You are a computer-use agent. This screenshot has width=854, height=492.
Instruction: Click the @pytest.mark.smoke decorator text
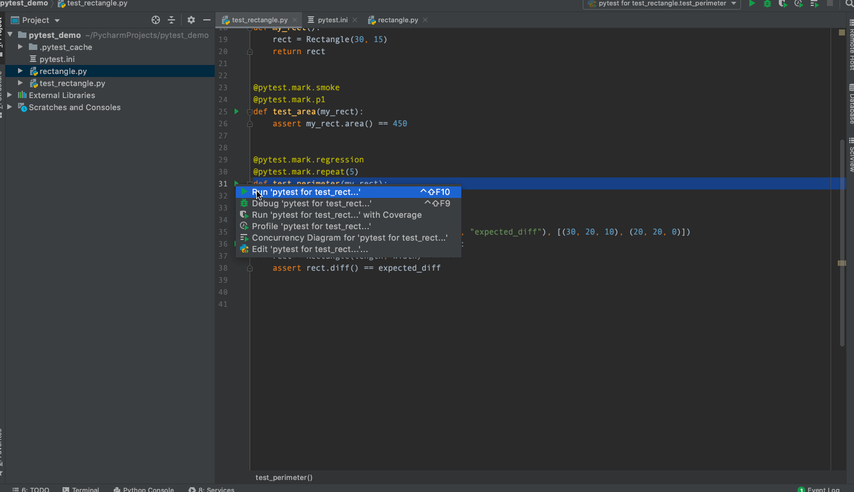296,87
